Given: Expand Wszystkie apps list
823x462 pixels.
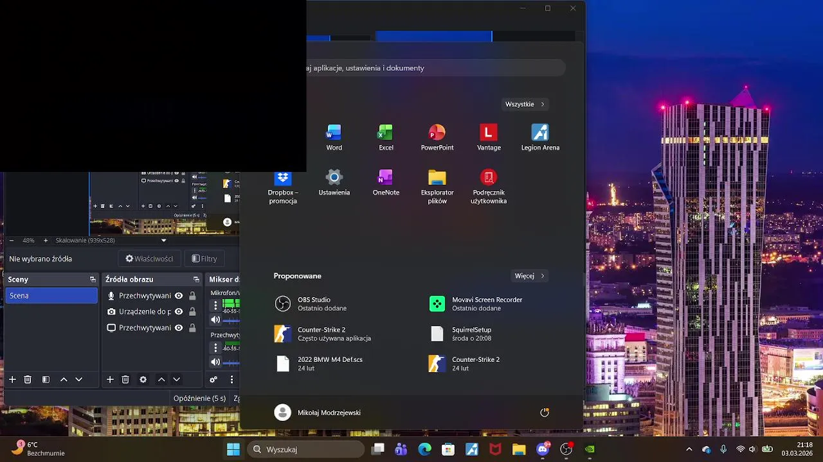Looking at the screenshot, I should [x=525, y=104].
